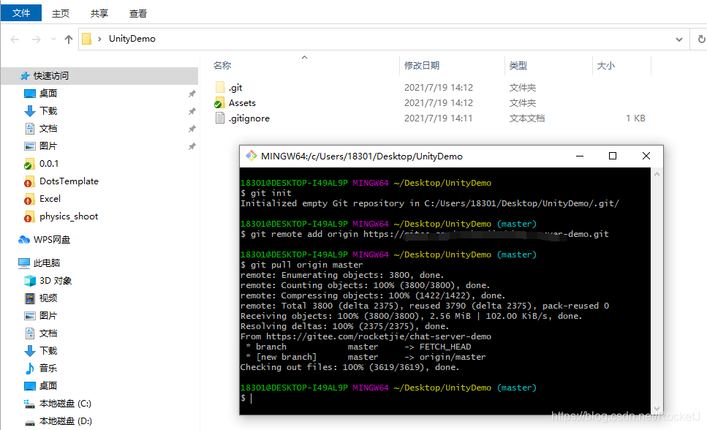Open 文档 under quick access
Image resolution: width=707 pixels, height=430 pixels.
click(48, 129)
